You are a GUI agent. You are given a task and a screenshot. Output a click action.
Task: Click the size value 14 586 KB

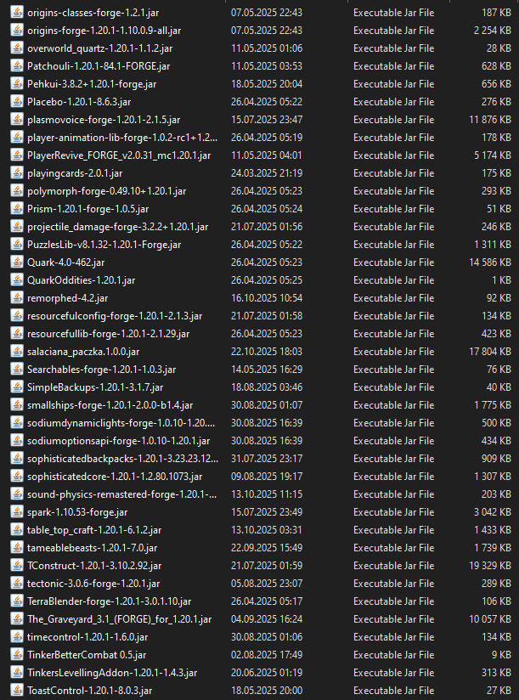point(490,262)
